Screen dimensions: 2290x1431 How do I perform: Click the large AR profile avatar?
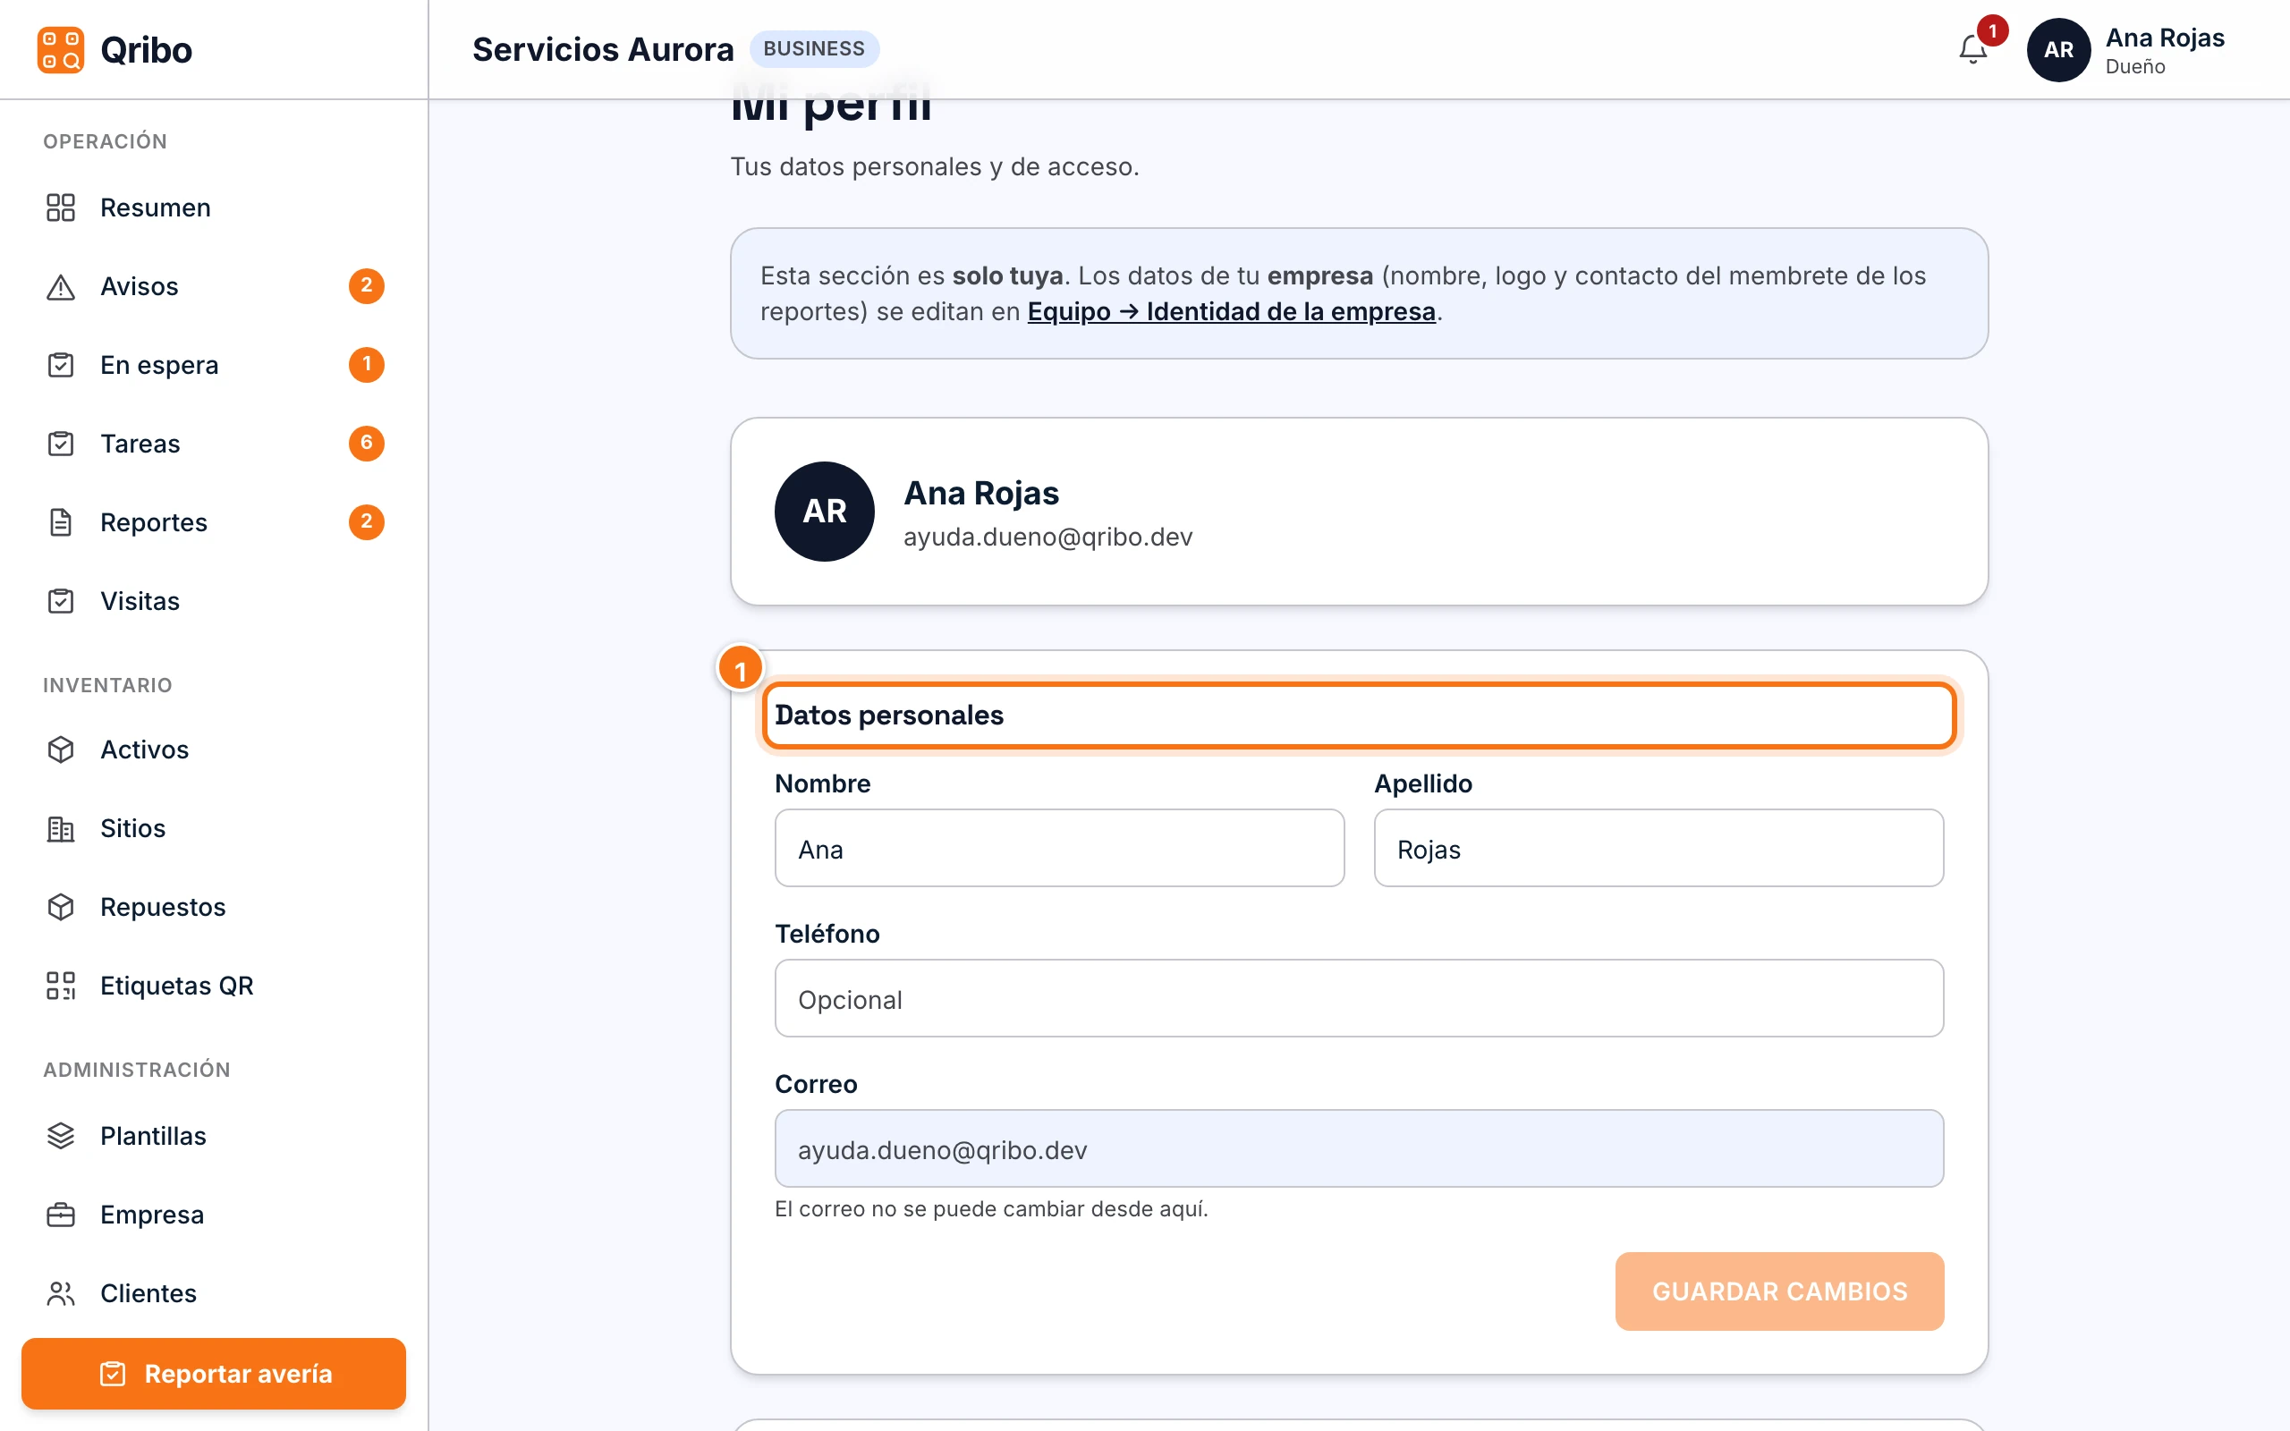[x=824, y=511]
